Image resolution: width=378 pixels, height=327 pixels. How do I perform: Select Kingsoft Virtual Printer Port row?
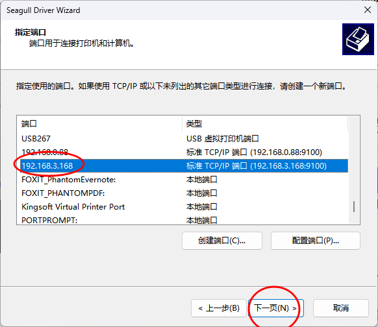click(184, 207)
